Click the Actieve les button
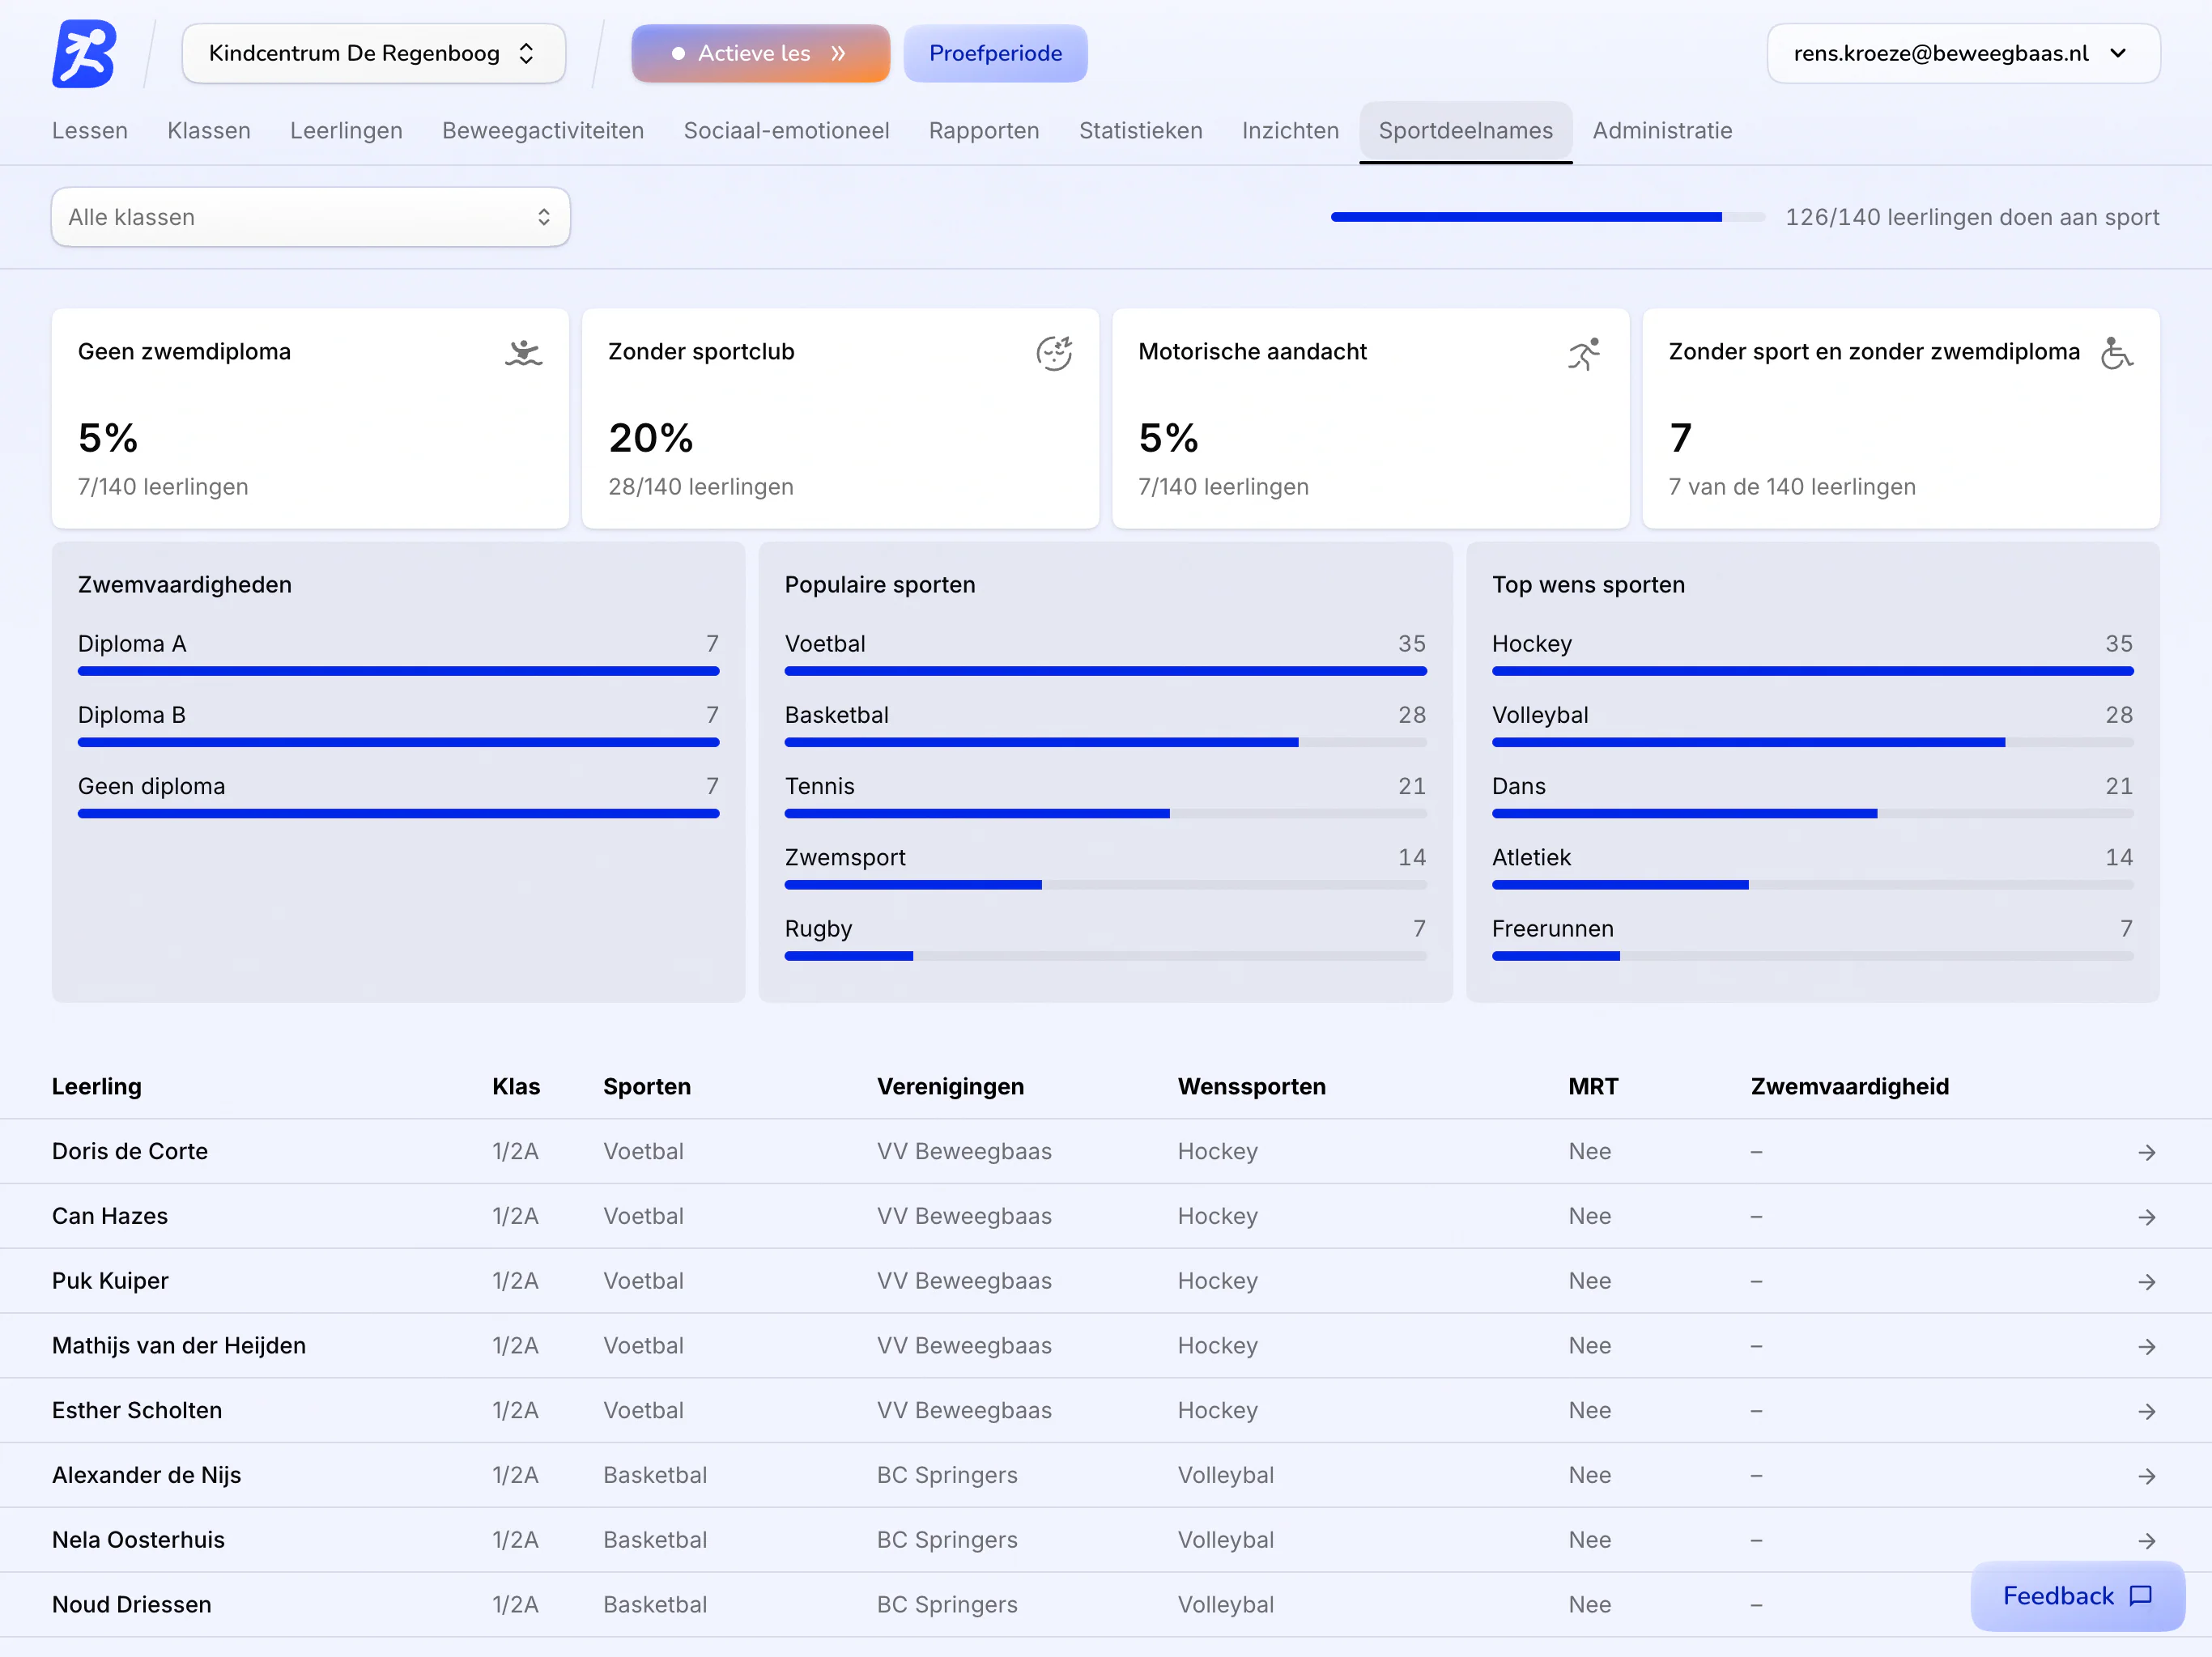Viewport: 2212px width, 1657px height. (761, 54)
